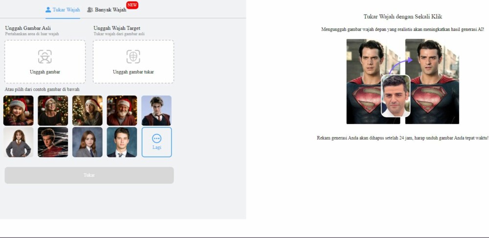Viewport: 489px width, 238px height.
Task: Click the Rekam generasi Anda 24 jam notice
Action: coord(402,138)
